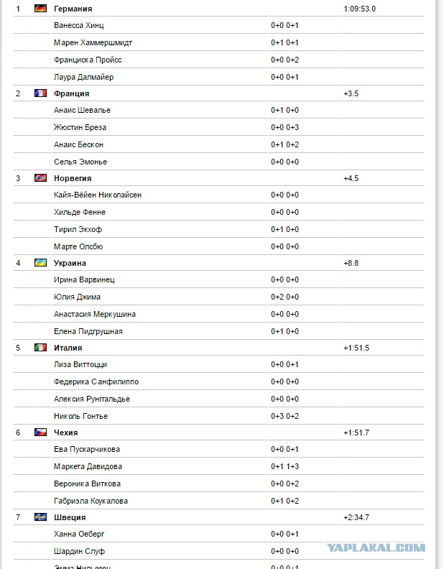The width and height of the screenshot is (444, 569).
Task: Click the France flag icon
Action: point(41,93)
